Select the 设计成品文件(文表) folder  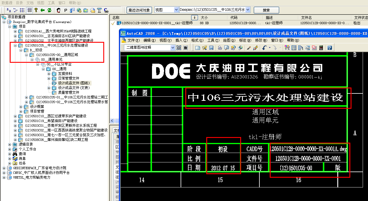point(74,88)
